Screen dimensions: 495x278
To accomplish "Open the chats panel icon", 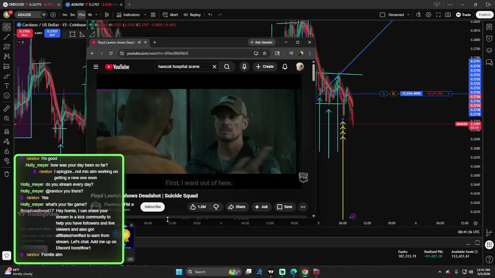I will tap(489, 62).
